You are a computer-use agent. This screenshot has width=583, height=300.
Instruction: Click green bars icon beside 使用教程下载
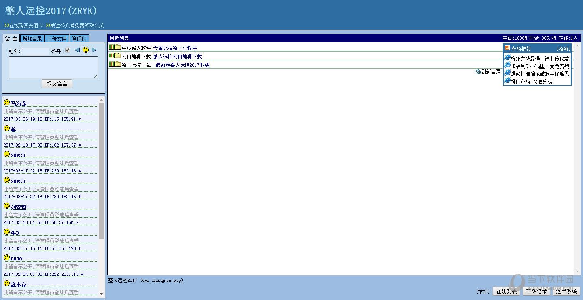click(112, 56)
